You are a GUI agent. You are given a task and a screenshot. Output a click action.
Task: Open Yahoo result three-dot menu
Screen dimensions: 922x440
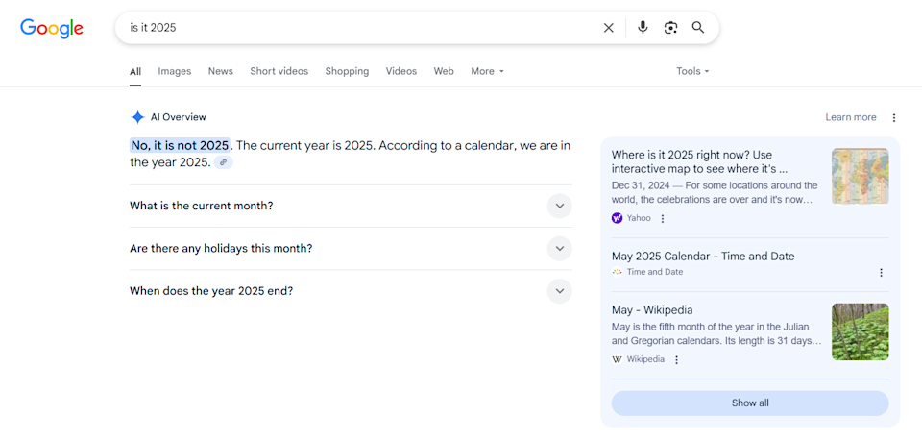[663, 218]
